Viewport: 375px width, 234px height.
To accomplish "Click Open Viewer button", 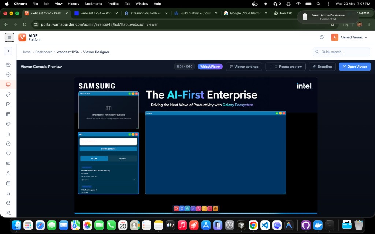I will pyautogui.click(x=354, y=67).
